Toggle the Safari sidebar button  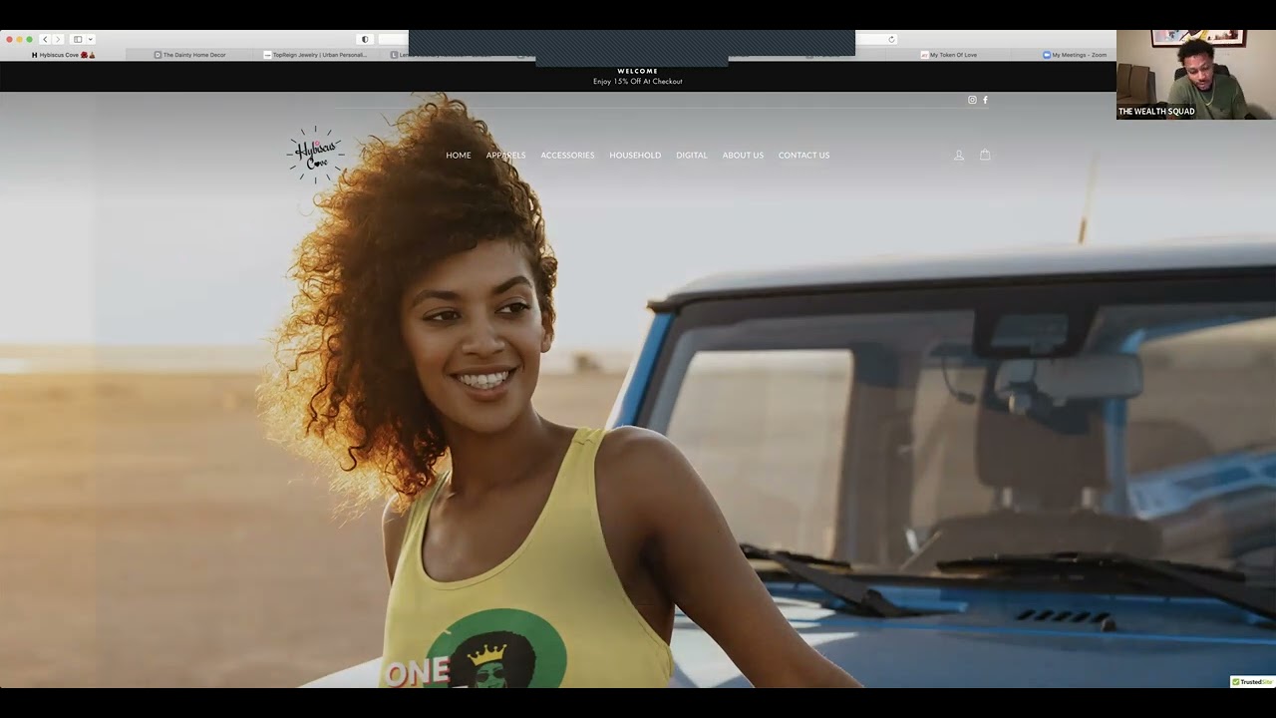78,39
